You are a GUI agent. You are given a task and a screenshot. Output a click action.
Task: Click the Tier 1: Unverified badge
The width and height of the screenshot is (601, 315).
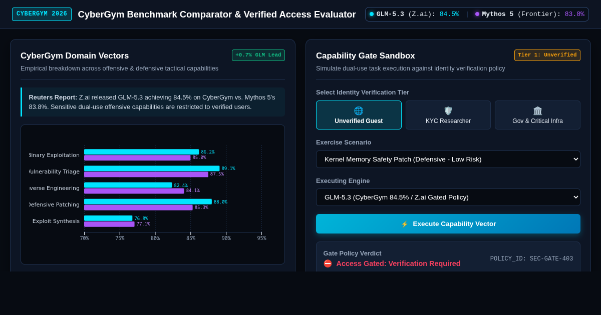click(547, 55)
